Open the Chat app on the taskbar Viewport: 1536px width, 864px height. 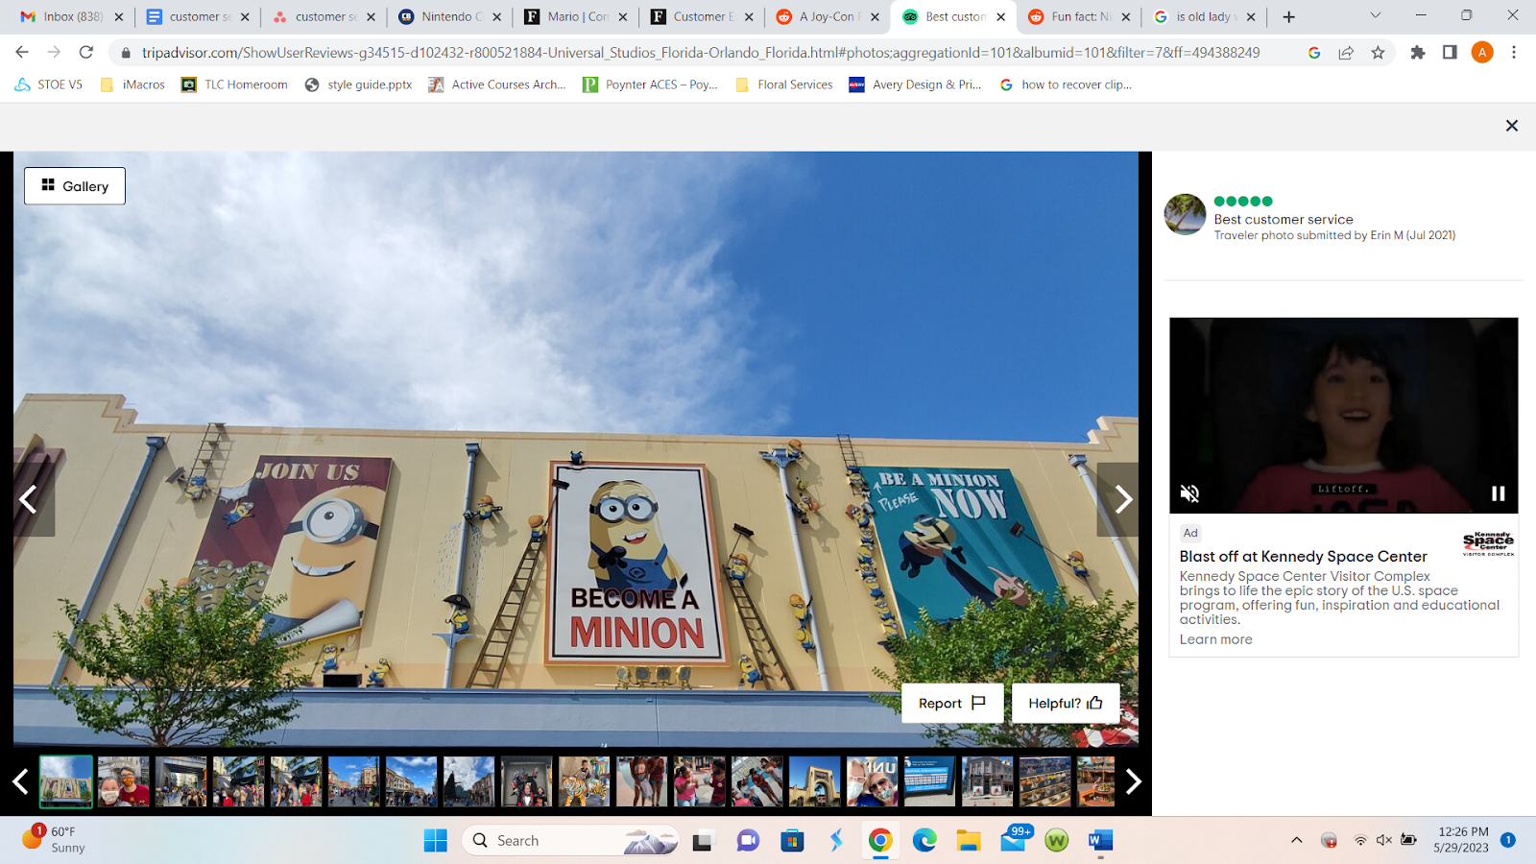pyautogui.click(x=748, y=841)
